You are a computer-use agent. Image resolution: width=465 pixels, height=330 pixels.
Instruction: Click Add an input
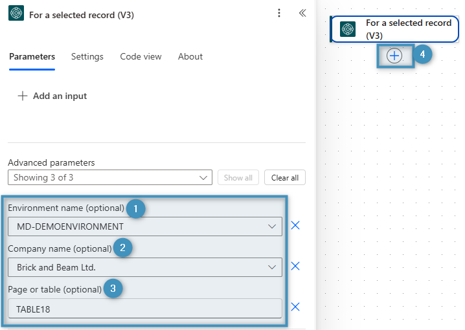[x=52, y=96]
